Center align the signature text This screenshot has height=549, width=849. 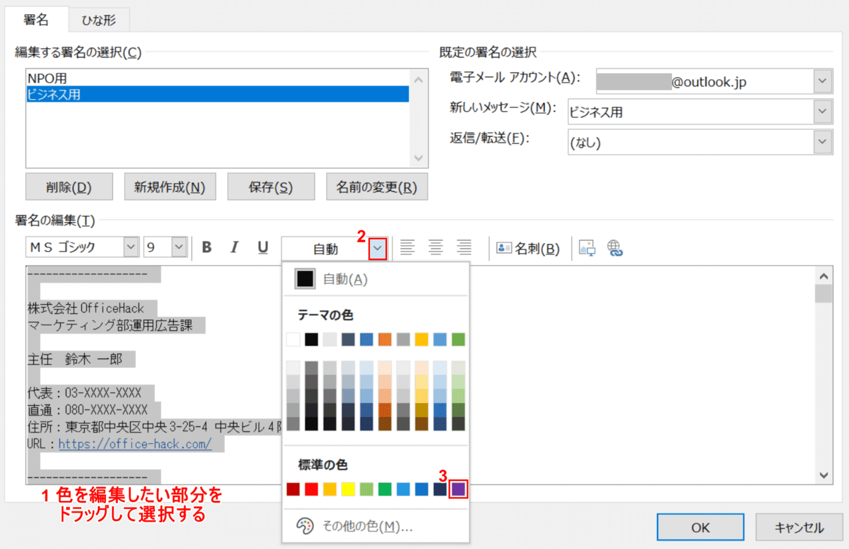click(x=435, y=248)
